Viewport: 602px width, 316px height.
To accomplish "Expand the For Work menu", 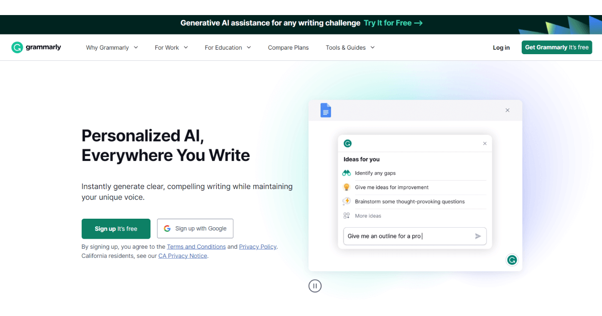I will click(171, 48).
